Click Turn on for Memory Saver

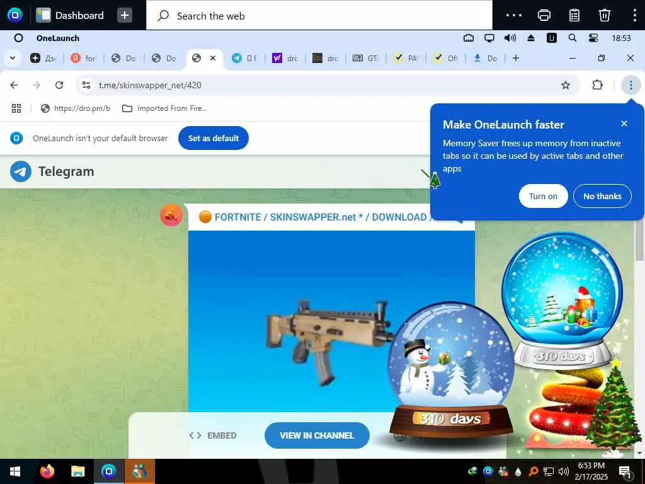click(543, 197)
